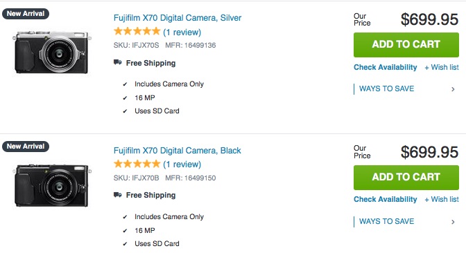Click the New Arrival badge on Silver camera
466x253 pixels.
click(x=26, y=14)
